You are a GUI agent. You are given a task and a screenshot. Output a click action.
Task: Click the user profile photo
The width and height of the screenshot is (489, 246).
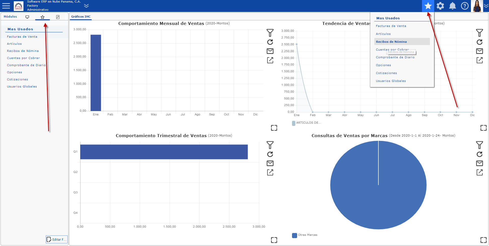click(477, 6)
